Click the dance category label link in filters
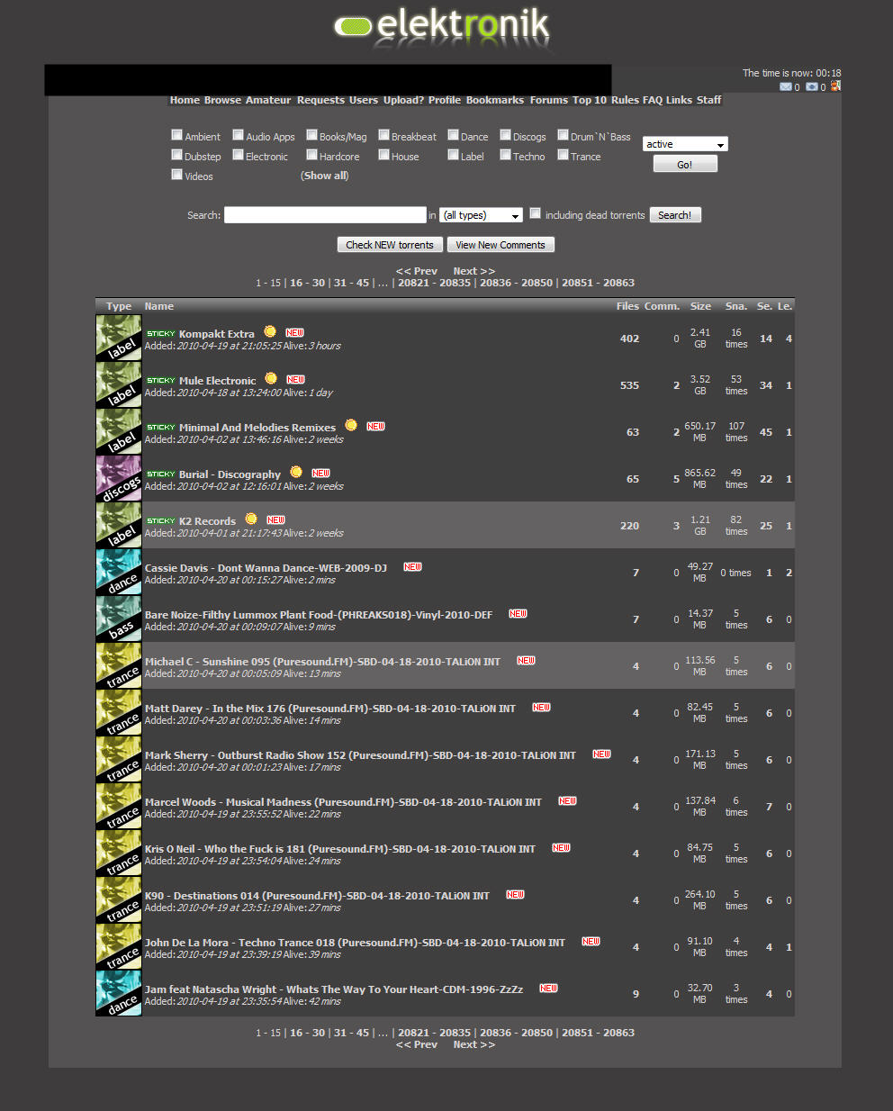 point(474,137)
